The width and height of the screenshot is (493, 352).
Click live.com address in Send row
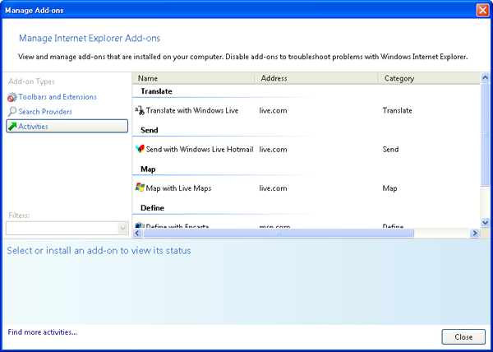click(273, 150)
